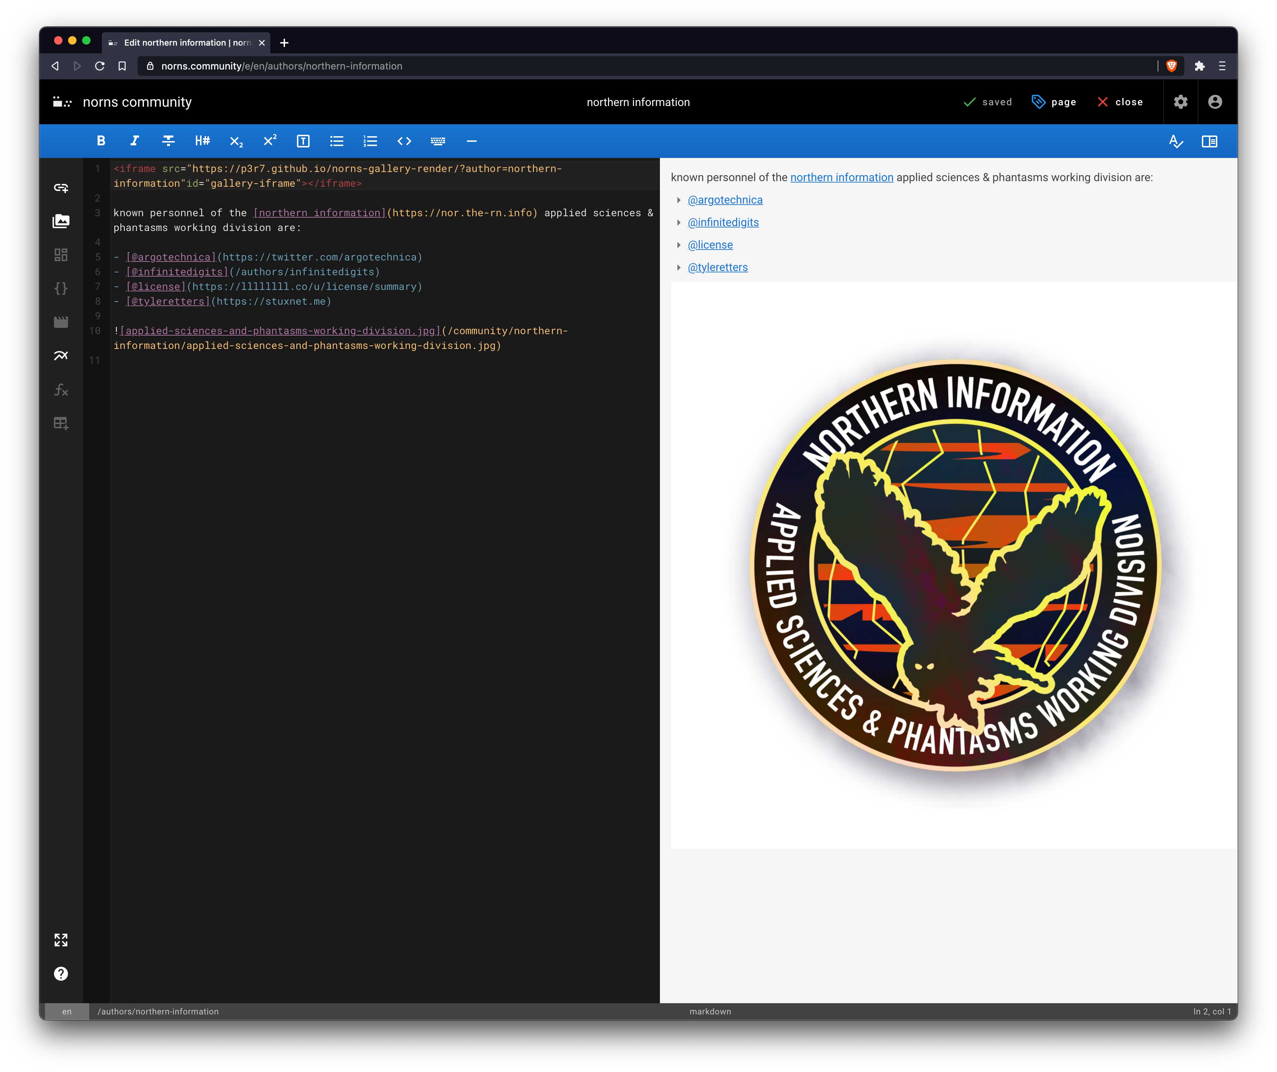The image size is (1277, 1072).
Task: Open page properties button
Action: coord(1054,102)
